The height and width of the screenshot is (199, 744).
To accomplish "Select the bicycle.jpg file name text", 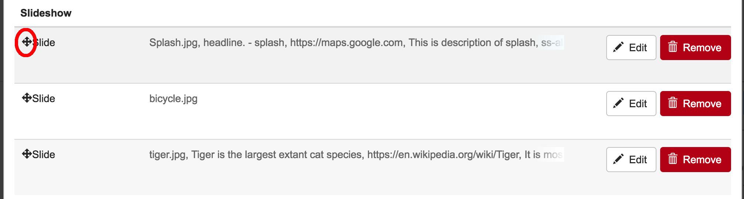I will [173, 99].
